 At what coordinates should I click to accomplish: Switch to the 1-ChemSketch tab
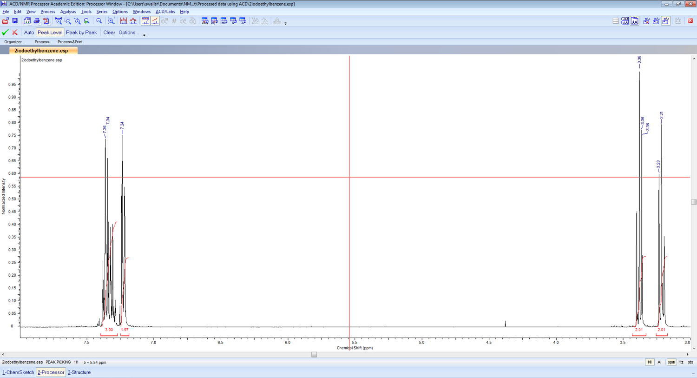[x=18, y=372]
